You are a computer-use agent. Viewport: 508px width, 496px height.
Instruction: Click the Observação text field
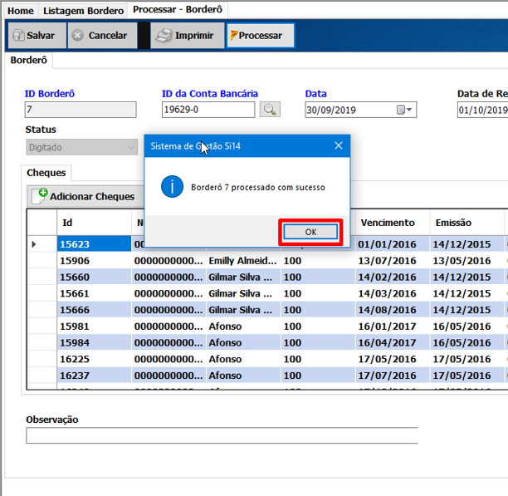pyautogui.click(x=221, y=436)
